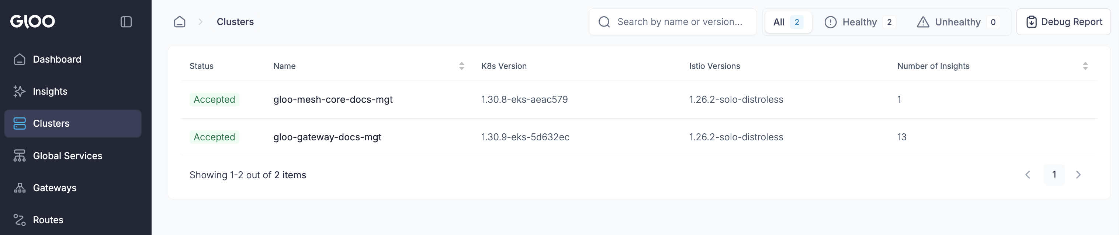The width and height of the screenshot is (1119, 235).
Task: Click the Healthy filter info icon
Action: pos(830,22)
